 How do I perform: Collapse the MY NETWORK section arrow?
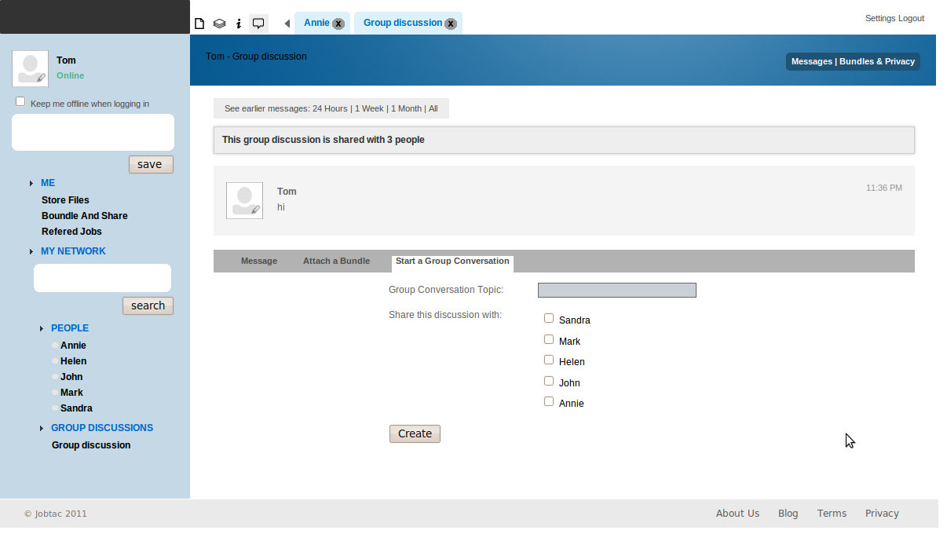click(31, 252)
